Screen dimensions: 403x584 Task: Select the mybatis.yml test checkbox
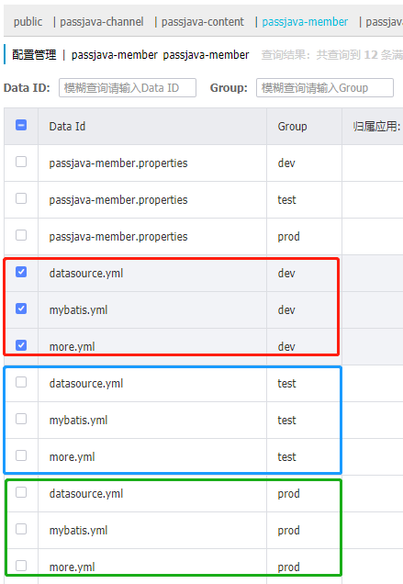(x=21, y=419)
